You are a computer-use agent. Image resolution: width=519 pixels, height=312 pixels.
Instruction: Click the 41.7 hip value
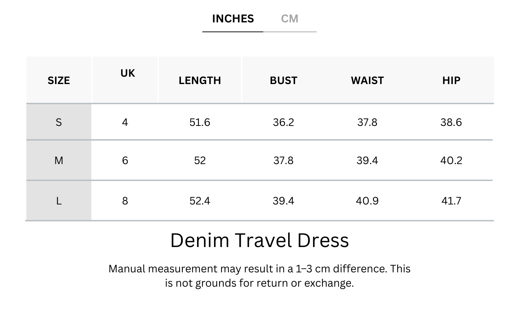tap(451, 201)
